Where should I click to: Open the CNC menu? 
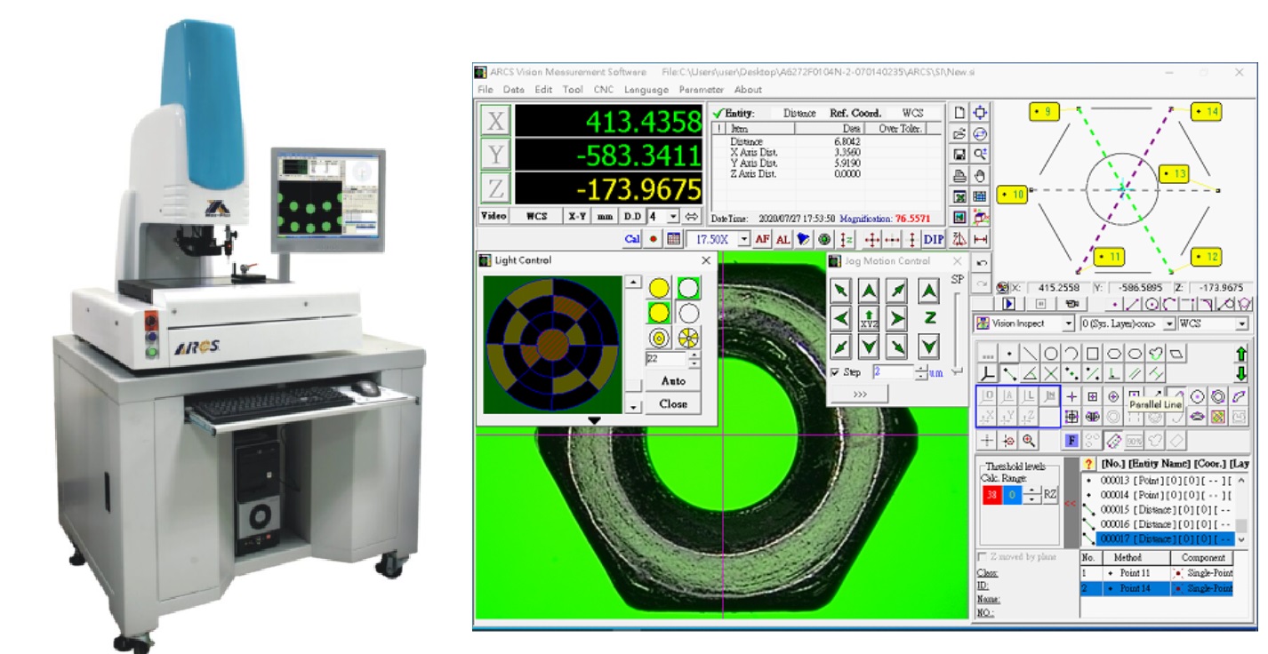[x=604, y=90]
